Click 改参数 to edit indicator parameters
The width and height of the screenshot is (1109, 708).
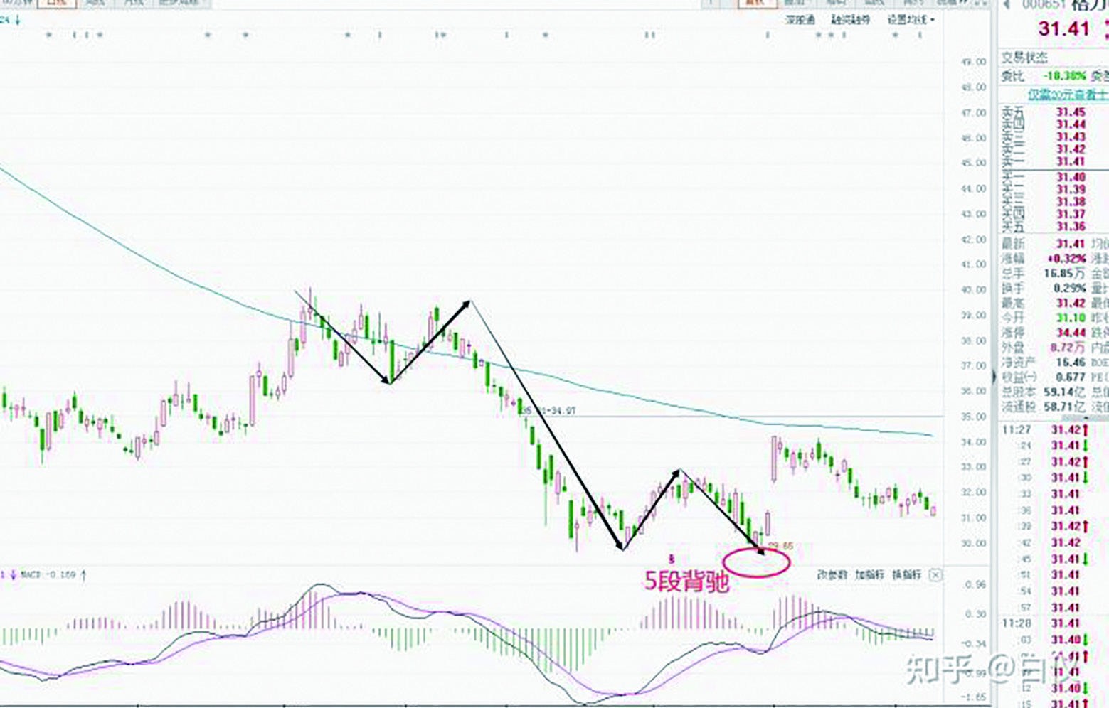point(832,574)
